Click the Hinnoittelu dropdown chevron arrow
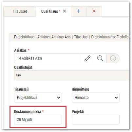Screen dimensions: 132x132 [x=116, y=98]
